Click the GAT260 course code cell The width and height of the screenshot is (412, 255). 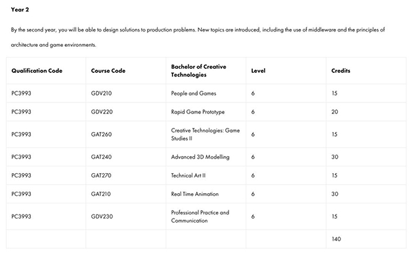click(102, 134)
